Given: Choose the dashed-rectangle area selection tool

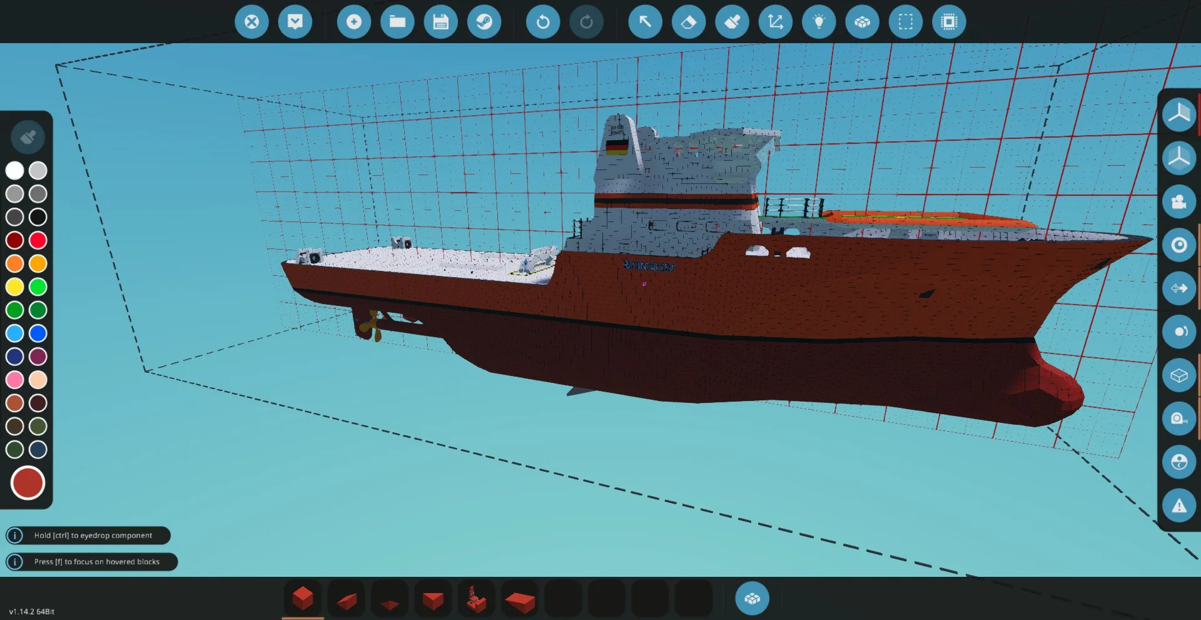Looking at the screenshot, I should (x=905, y=22).
